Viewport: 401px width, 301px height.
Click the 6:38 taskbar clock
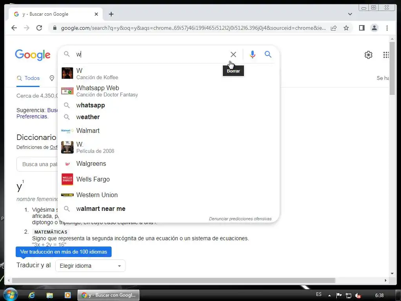[x=379, y=296]
